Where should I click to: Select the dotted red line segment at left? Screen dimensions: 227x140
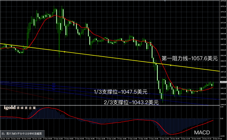[x=27, y=94]
